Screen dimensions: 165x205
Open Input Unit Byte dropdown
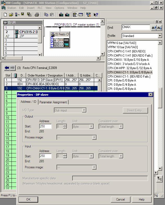(x=92, y=156)
